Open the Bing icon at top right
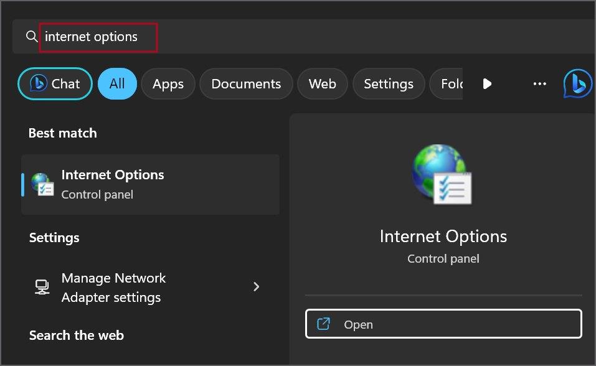This screenshot has width=596, height=366. tap(577, 83)
